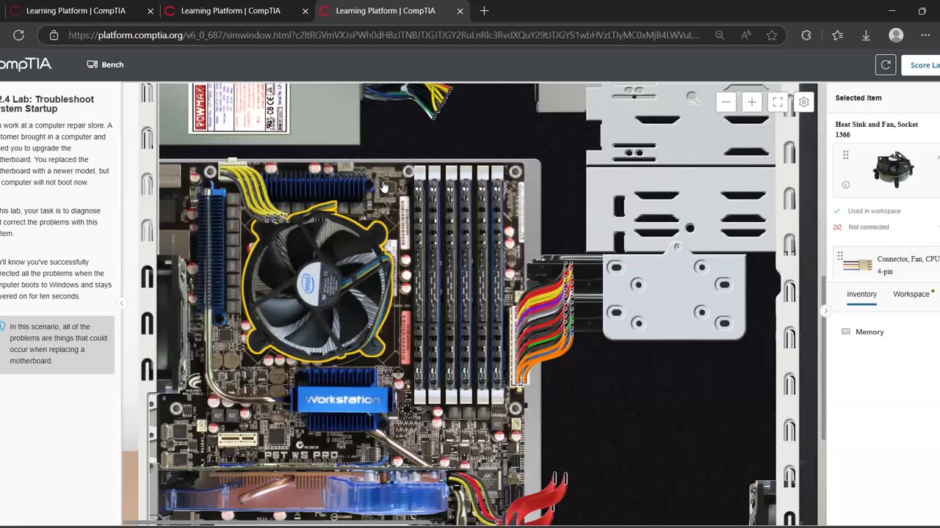Switch to the Workspace tab

pyautogui.click(x=911, y=294)
